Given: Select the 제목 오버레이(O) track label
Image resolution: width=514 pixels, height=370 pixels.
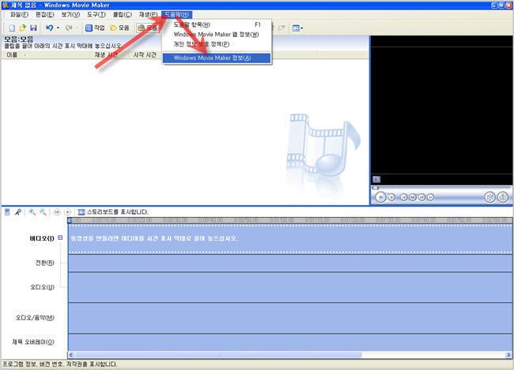Looking at the screenshot, I should pyautogui.click(x=33, y=342).
